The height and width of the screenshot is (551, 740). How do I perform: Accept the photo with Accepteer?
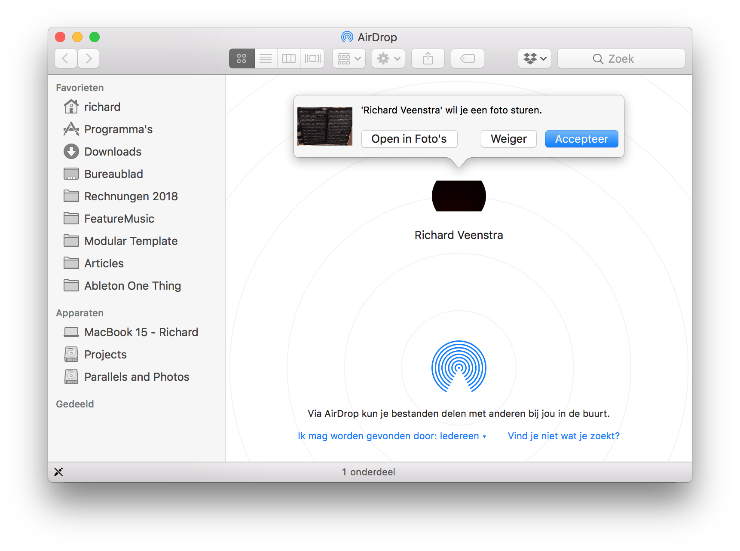click(x=582, y=139)
